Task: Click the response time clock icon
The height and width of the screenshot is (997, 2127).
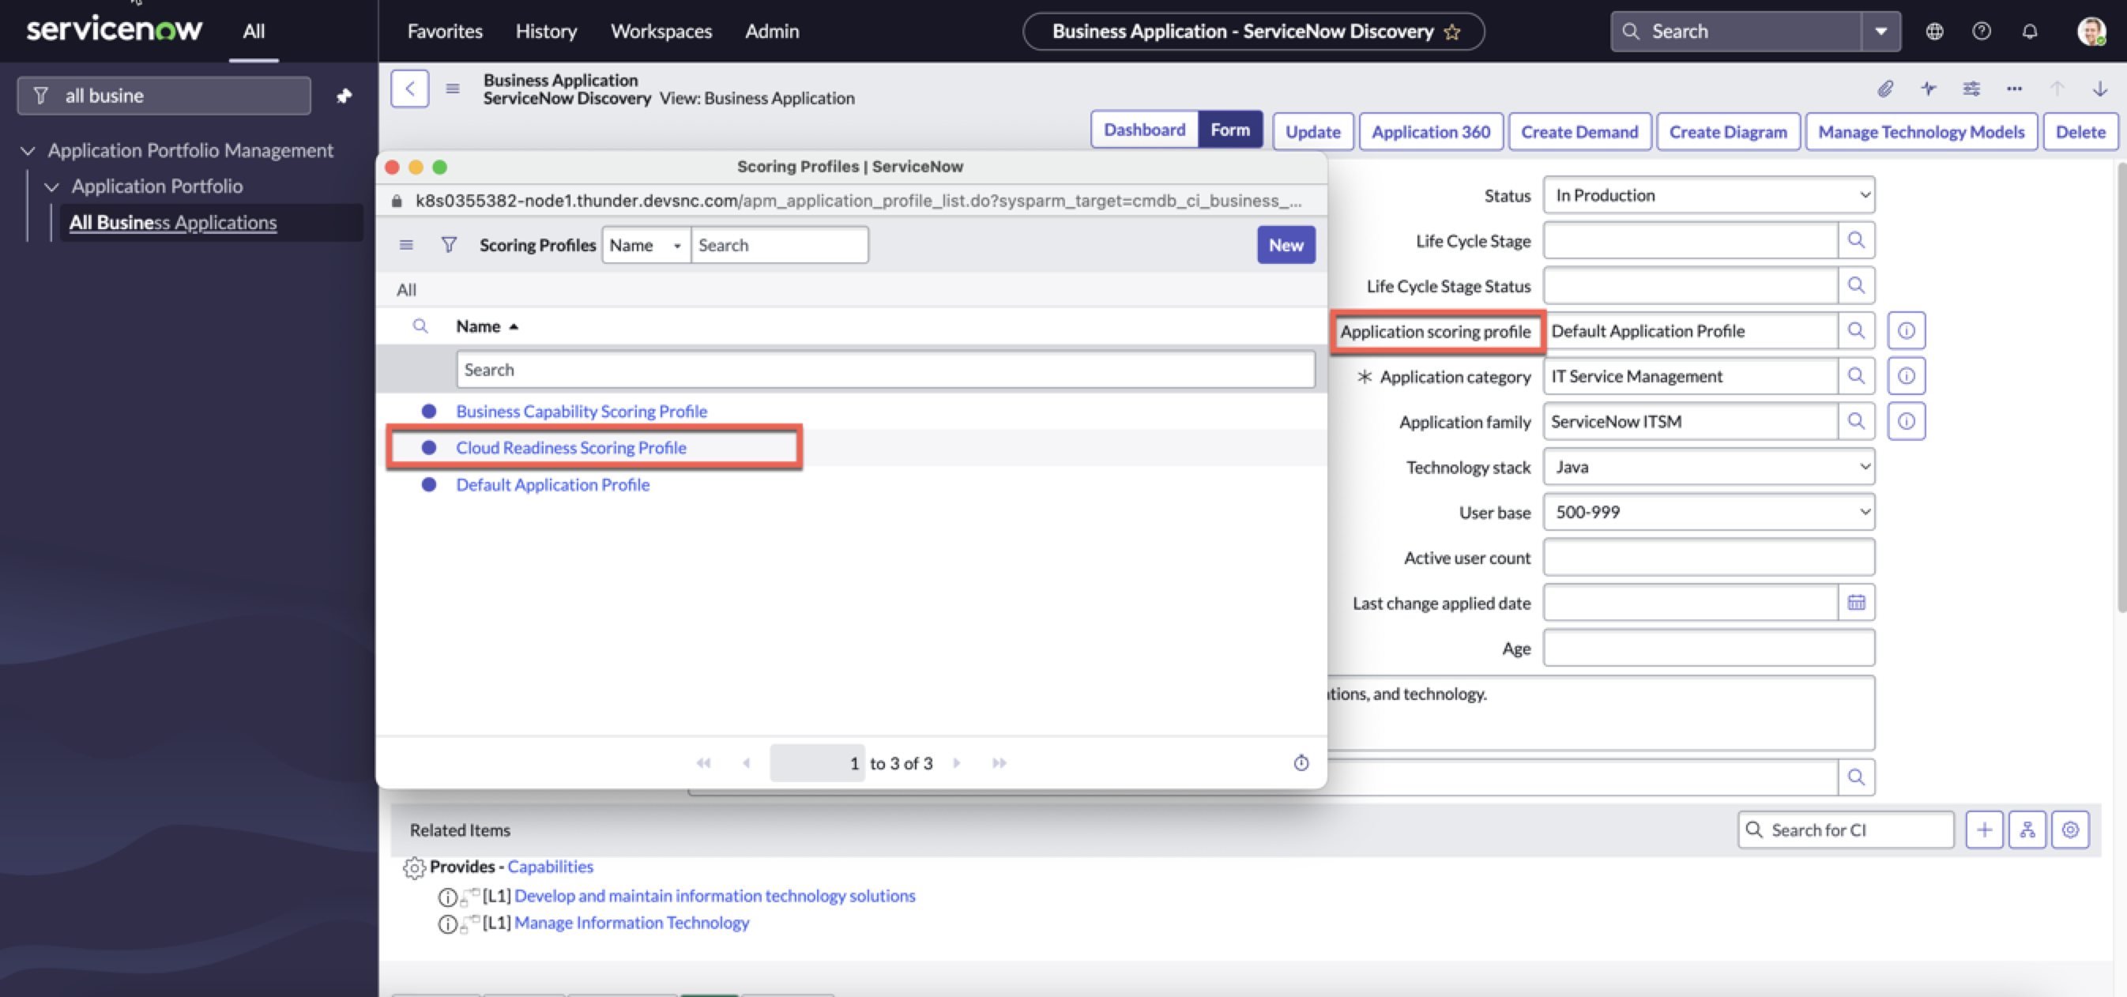Action: click(x=1301, y=762)
